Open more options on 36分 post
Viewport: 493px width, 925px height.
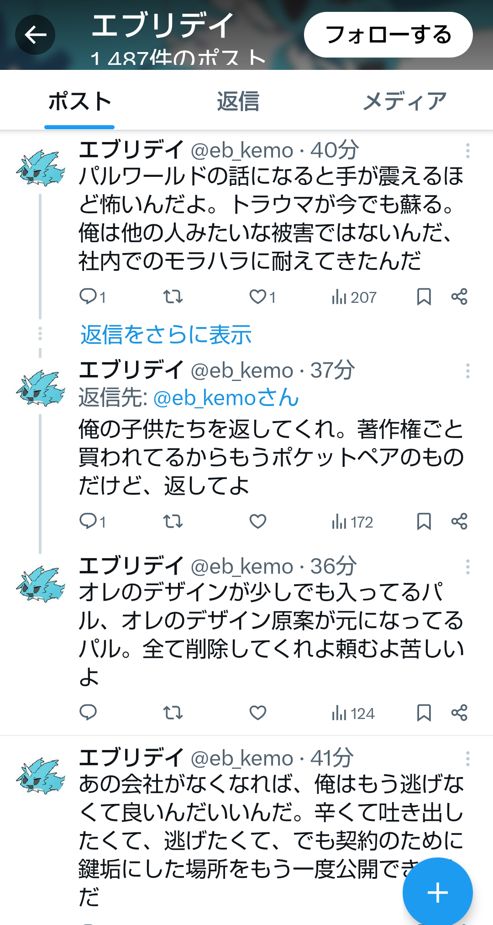pos(467,567)
